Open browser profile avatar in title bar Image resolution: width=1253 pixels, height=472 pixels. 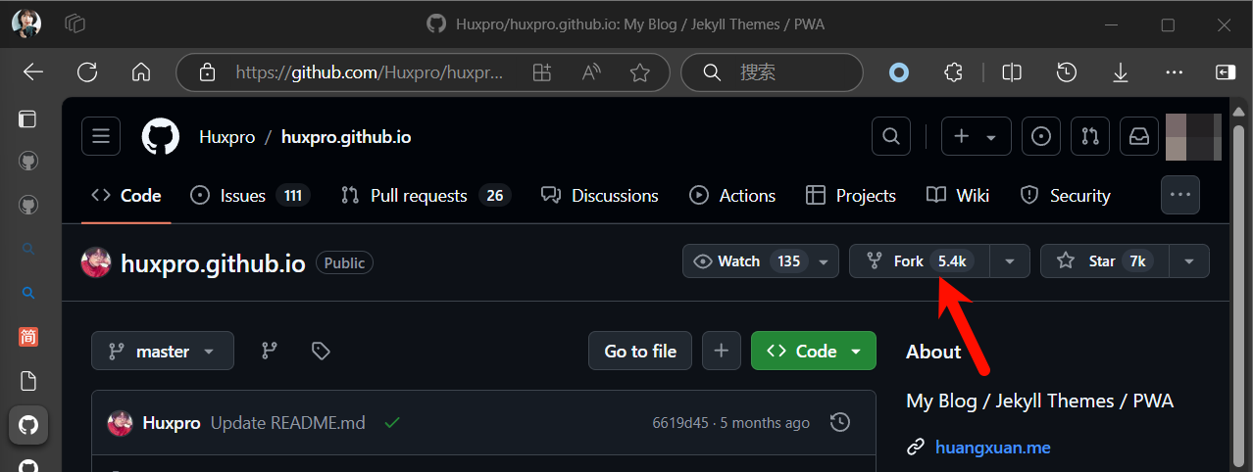pos(26,24)
